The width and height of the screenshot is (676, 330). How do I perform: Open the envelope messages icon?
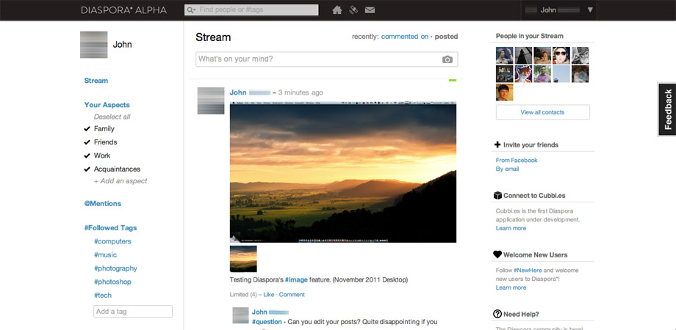coord(370,10)
